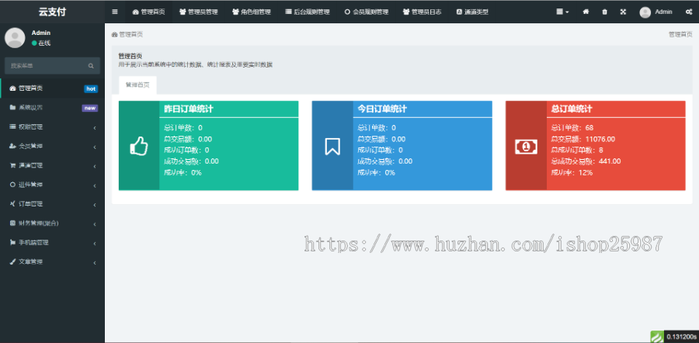699x343 pixels.
Task: Click the list icon for 权限管理 in sidebar
Action: click(x=12, y=127)
